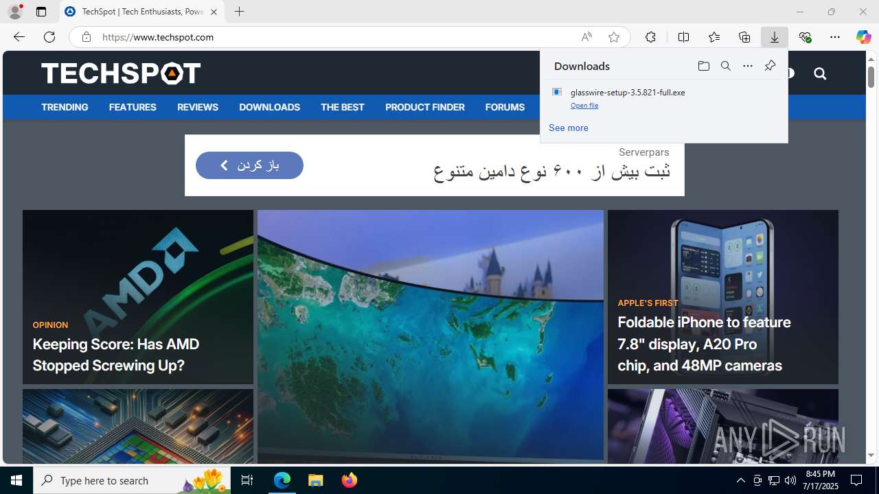Add this page to favorites star

[614, 37]
